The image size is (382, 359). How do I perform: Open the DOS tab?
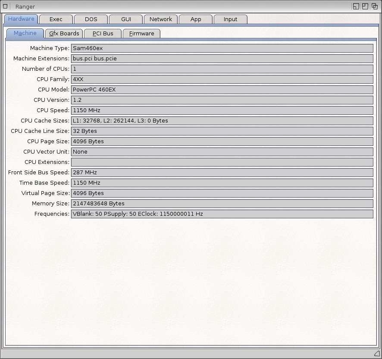[91, 19]
